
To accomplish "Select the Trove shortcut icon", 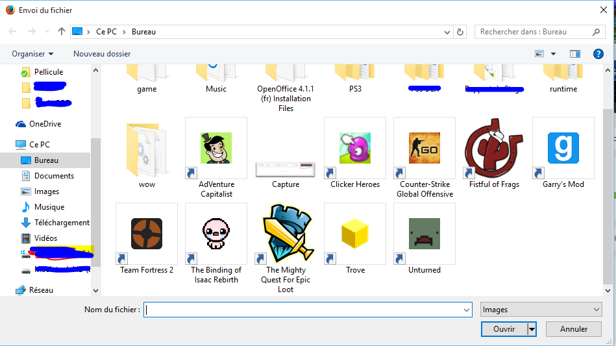I will point(355,234).
